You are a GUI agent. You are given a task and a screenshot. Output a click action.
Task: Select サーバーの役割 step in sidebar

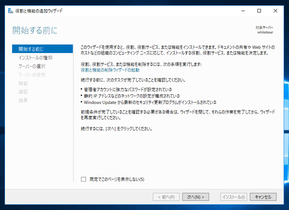pyautogui.click(x=32, y=75)
